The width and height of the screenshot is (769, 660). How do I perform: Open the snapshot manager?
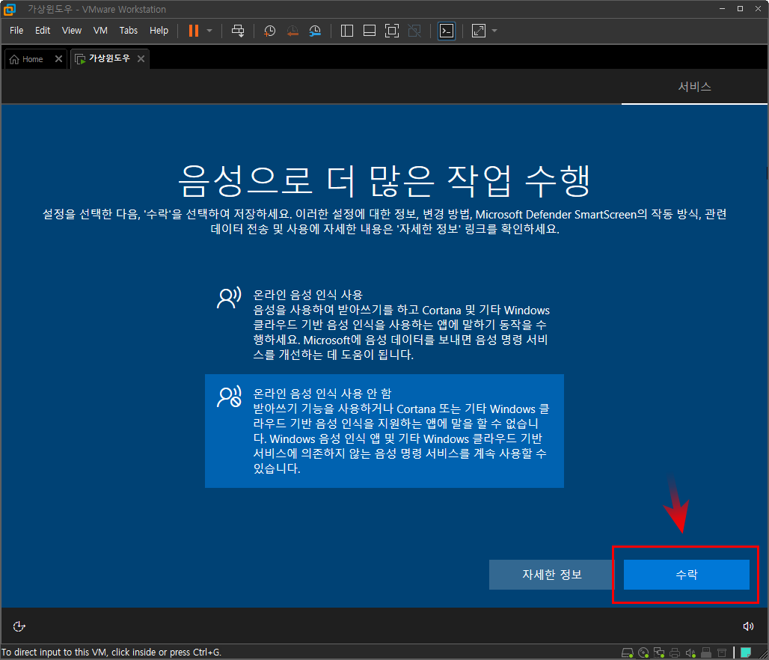(315, 31)
